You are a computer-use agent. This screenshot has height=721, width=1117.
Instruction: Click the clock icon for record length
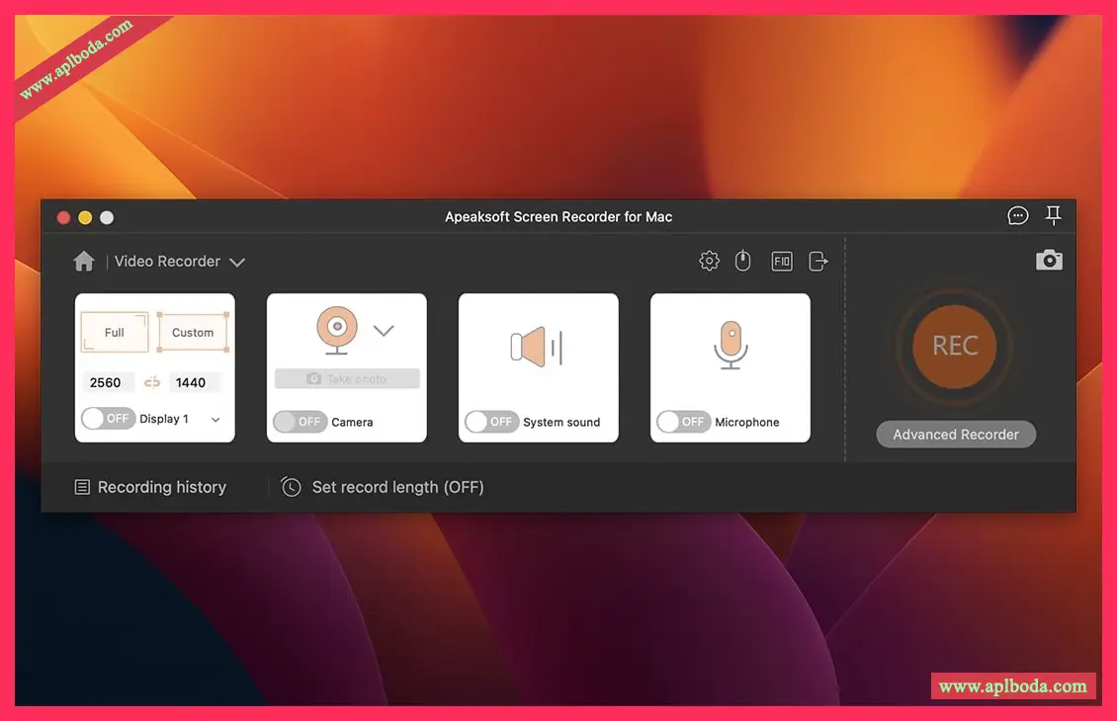tap(291, 487)
